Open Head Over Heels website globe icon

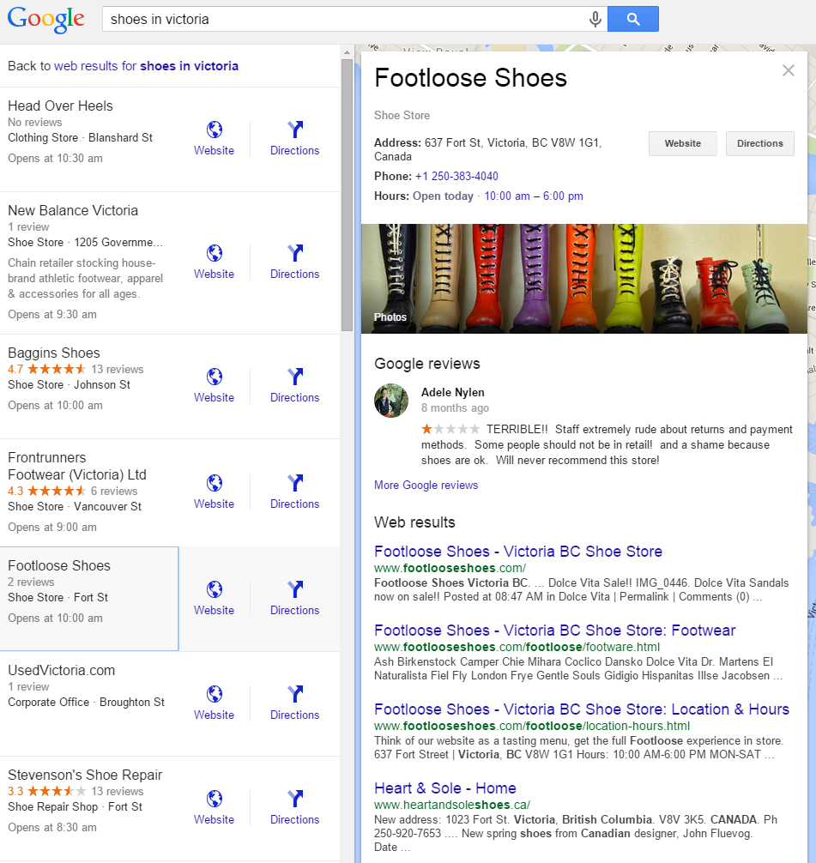[x=214, y=130]
